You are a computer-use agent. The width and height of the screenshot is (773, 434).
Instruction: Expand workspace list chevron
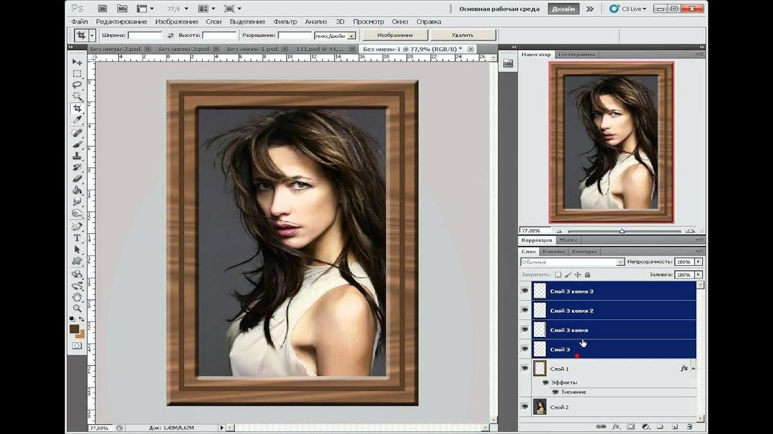589,8
